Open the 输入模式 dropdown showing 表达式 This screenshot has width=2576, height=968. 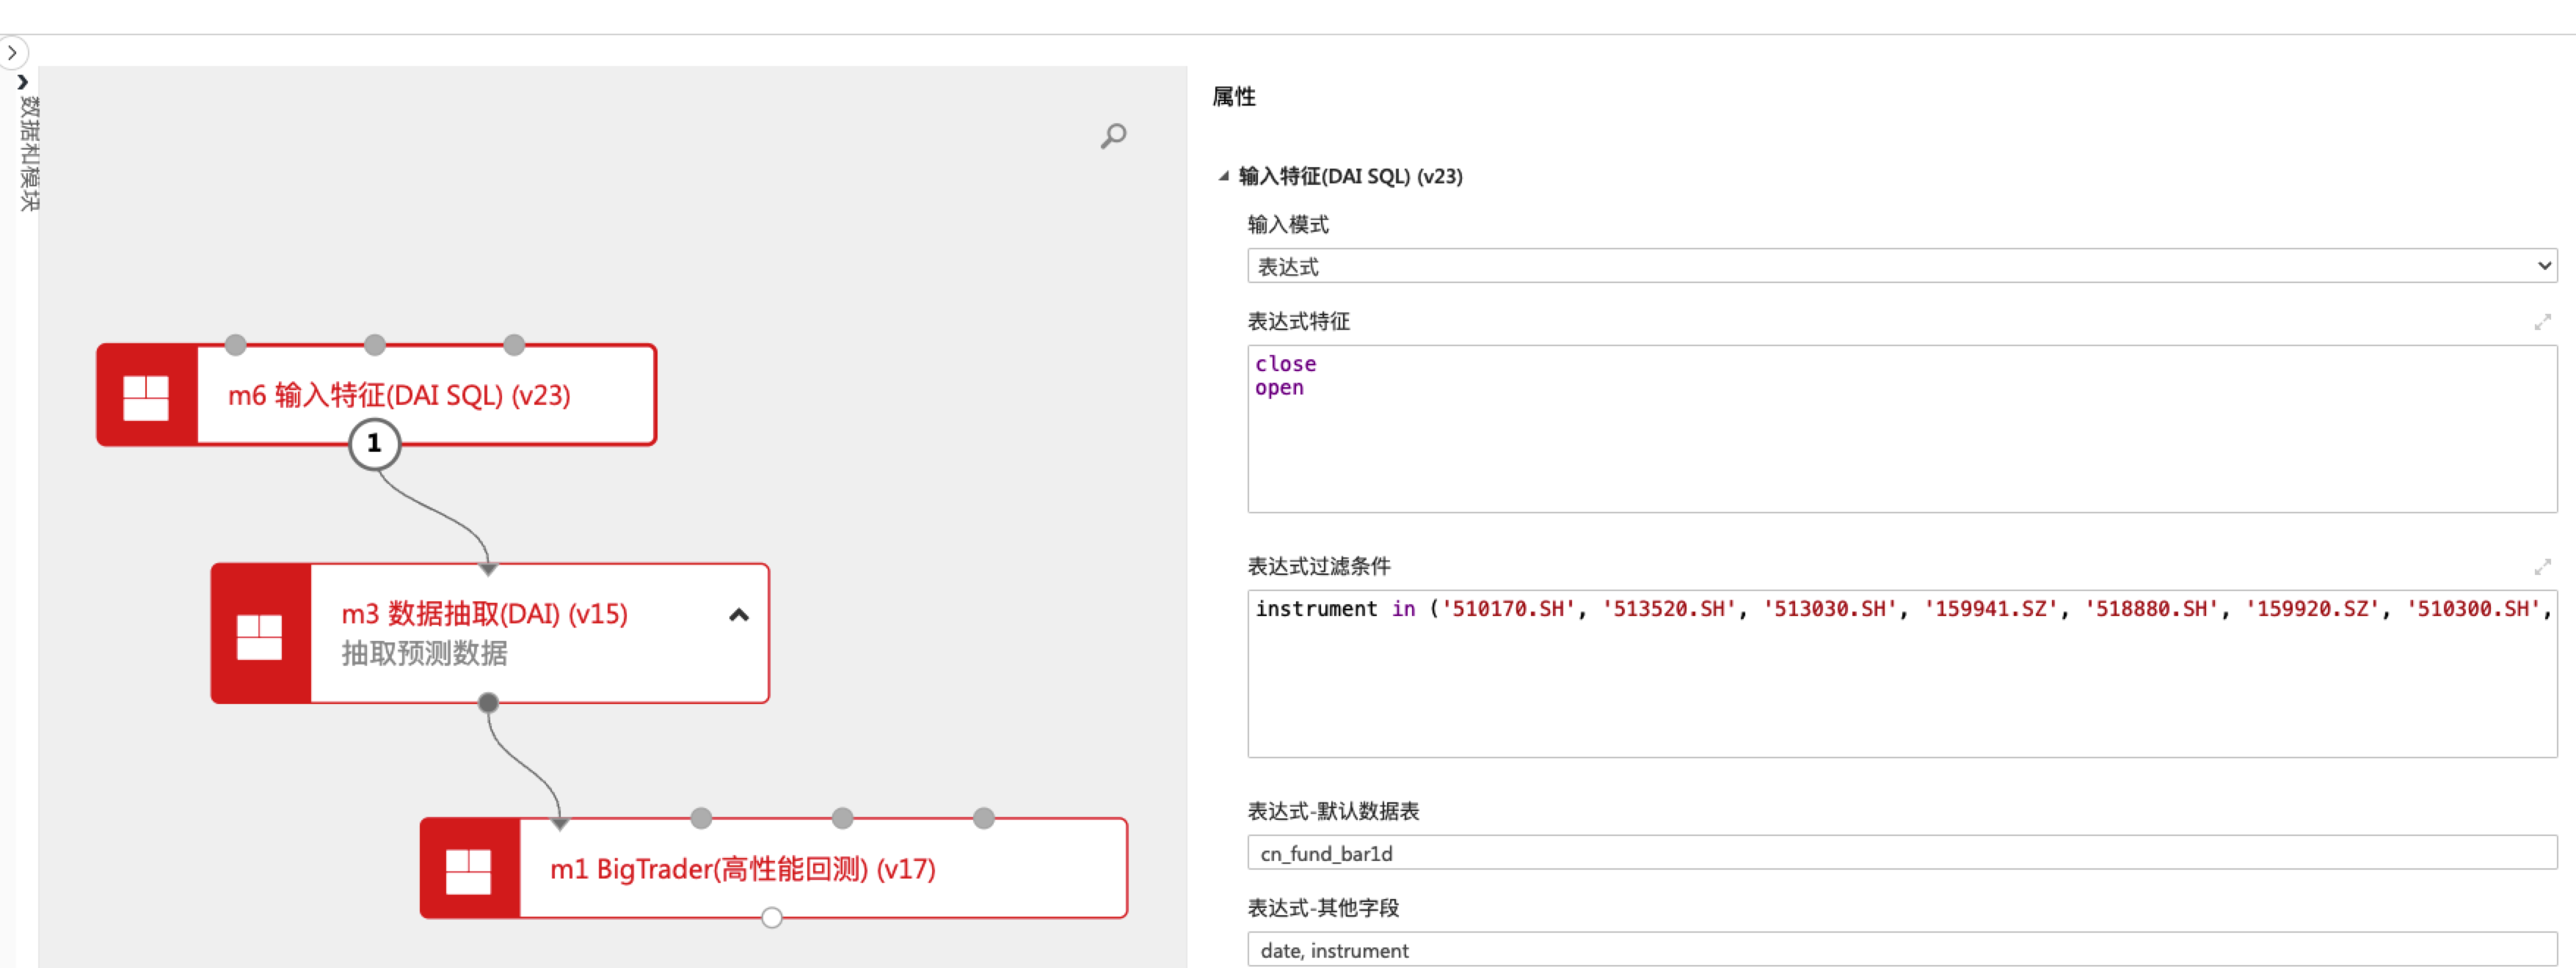(x=1901, y=265)
